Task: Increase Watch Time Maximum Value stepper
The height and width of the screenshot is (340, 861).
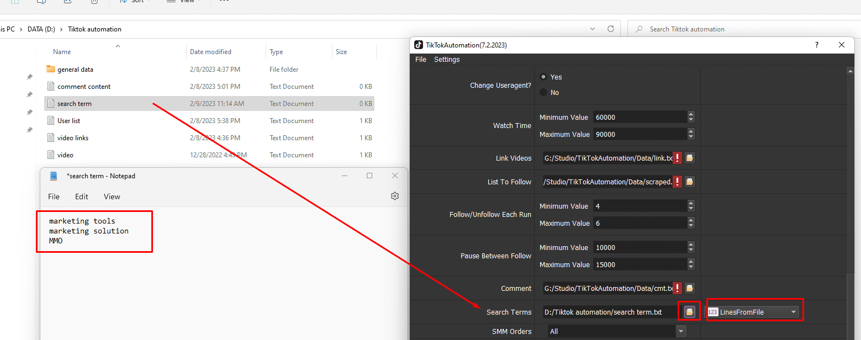Action: pos(691,131)
